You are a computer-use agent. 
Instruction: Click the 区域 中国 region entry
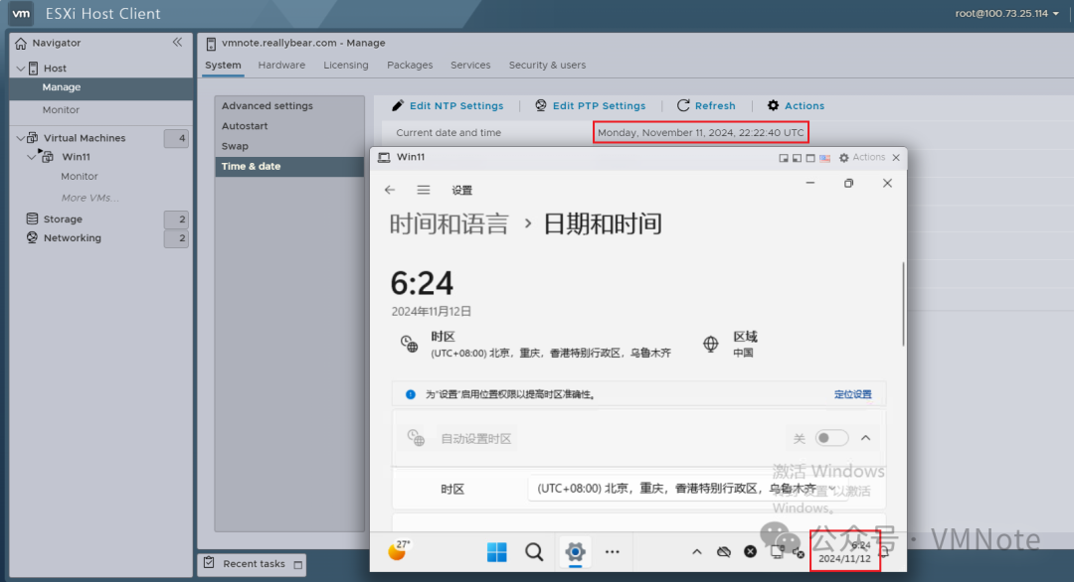click(731, 344)
